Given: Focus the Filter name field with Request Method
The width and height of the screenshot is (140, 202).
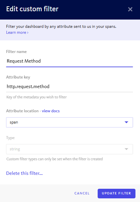Looking at the screenshot, I should point(69,61).
